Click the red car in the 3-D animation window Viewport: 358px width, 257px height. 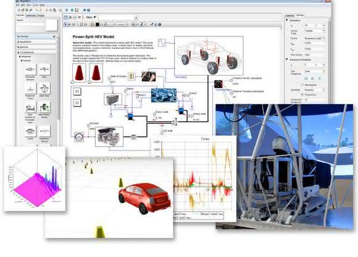144,198
